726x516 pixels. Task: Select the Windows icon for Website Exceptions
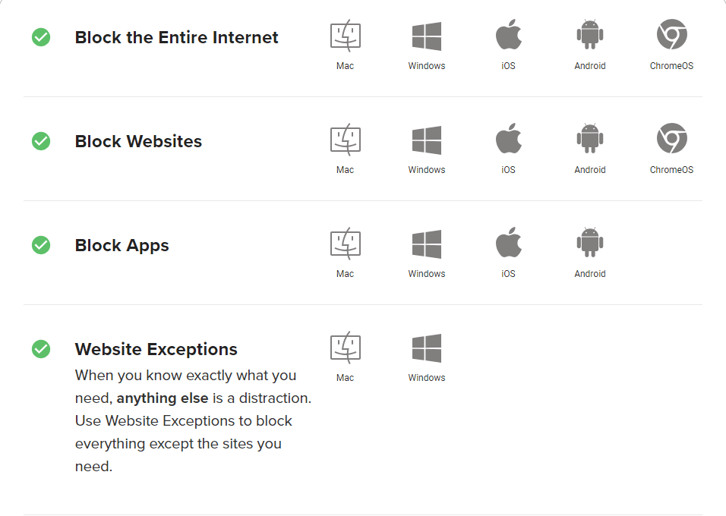point(427,348)
